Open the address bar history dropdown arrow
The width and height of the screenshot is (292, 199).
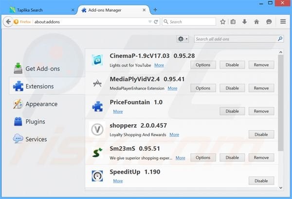tap(150, 22)
